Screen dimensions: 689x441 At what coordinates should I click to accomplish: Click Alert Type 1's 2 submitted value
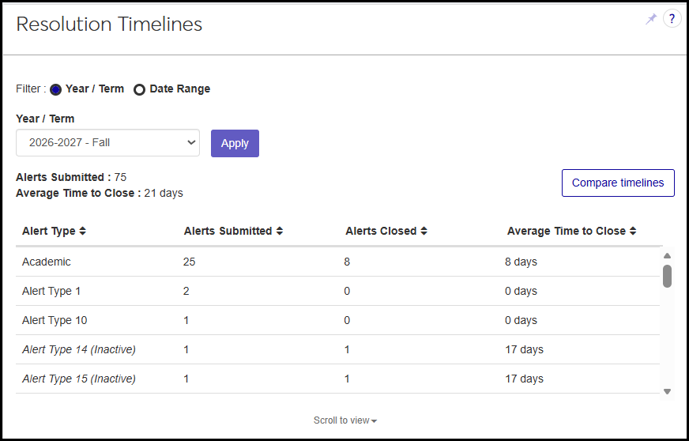(186, 291)
